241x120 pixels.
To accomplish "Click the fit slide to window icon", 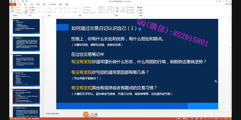I will [x=230, y=119].
